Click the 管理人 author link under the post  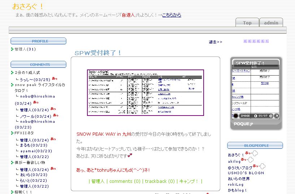click(97, 181)
